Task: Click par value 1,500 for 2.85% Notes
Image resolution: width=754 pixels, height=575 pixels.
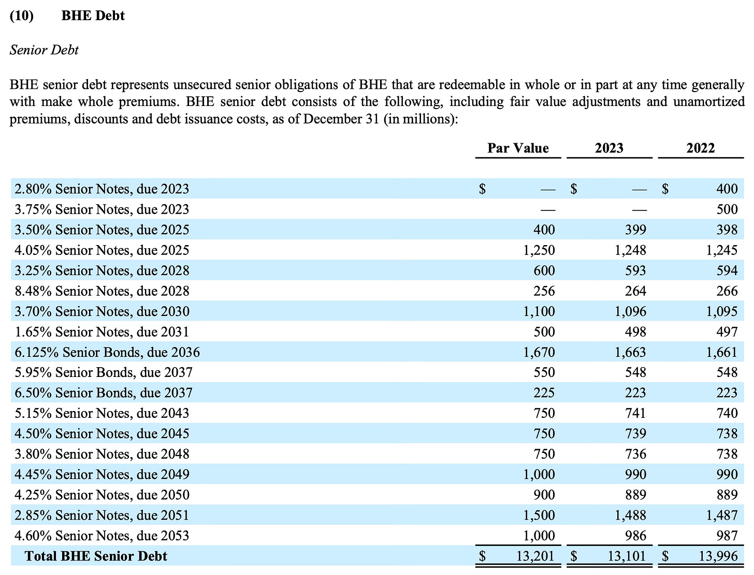Action: click(x=539, y=515)
